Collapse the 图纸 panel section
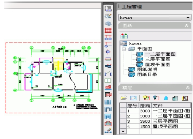Viewport: 193px width, 139px height. coord(187,25)
